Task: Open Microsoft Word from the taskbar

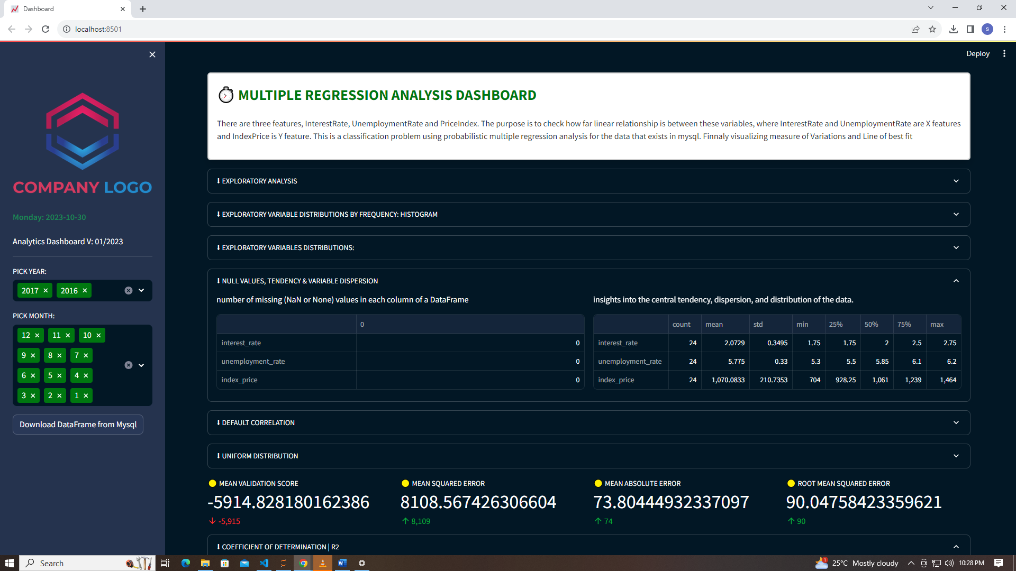Action: [342, 563]
